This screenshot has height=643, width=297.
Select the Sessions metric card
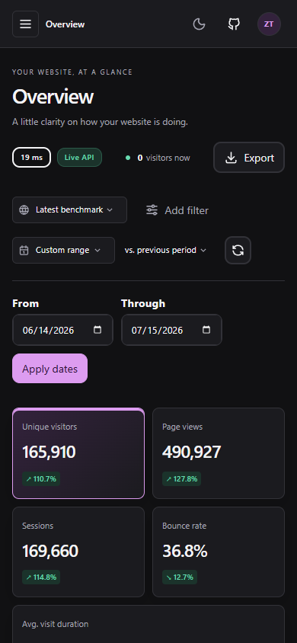click(78, 552)
